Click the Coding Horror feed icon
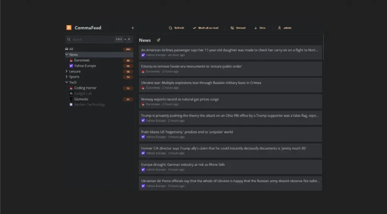The image size is (387, 214). [71, 88]
